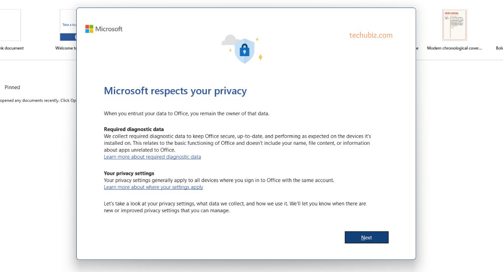Click the techubiz.com watermark text
Viewport: 503px width, 272px height.
click(371, 36)
